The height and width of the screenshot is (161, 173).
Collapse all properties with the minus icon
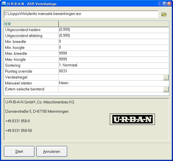[6, 24]
